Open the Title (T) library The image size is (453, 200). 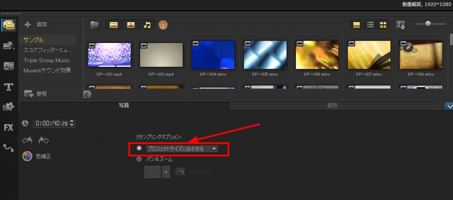pos(8,87)
